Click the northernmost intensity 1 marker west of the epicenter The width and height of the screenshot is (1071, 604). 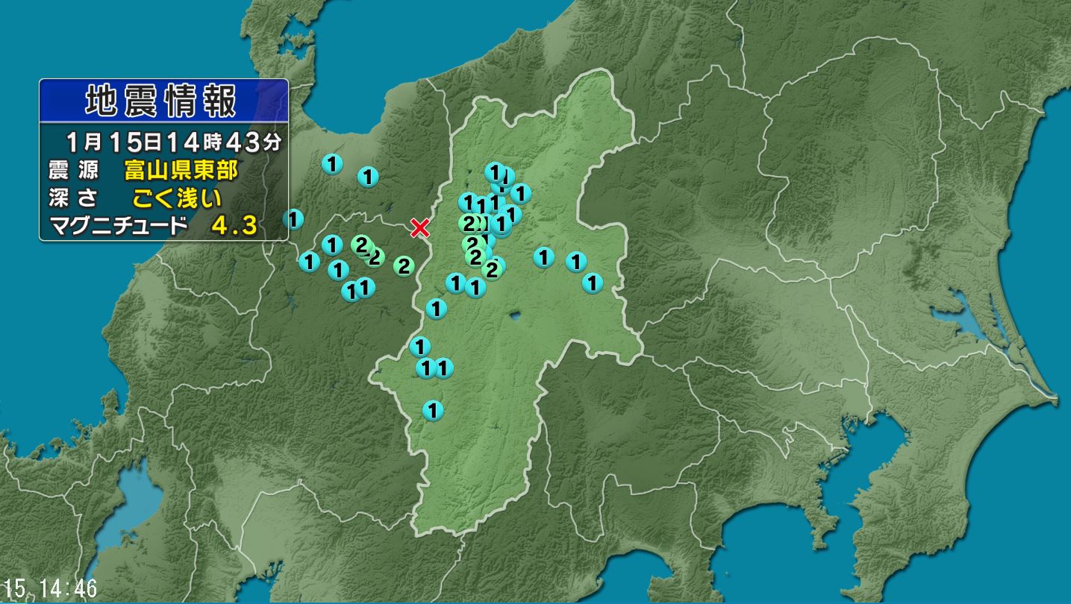[x=332, y=163]
